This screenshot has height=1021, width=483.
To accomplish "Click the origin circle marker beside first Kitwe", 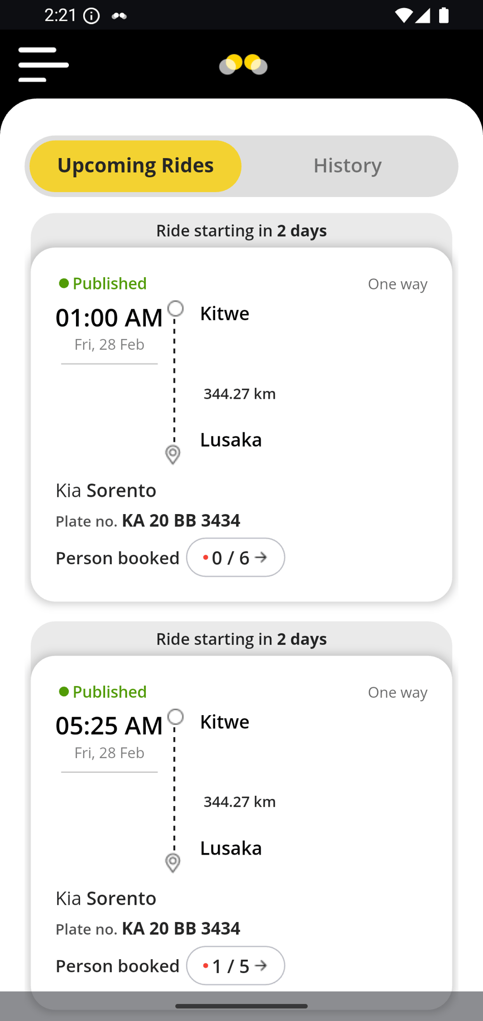I will pos(175,309).
